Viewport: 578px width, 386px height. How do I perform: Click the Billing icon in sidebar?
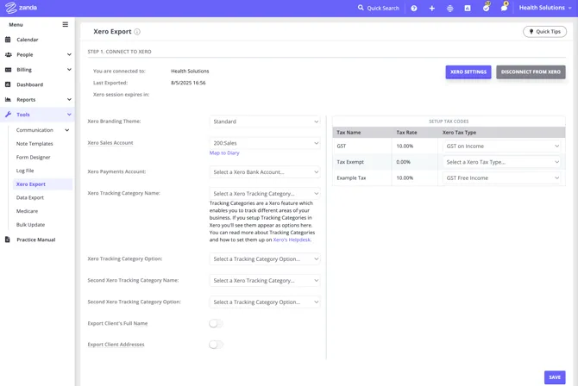(x=8, y=70)
